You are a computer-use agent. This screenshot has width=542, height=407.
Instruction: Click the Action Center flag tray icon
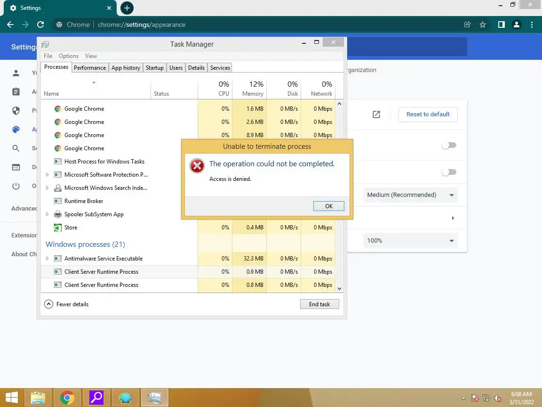pos(475,399)
